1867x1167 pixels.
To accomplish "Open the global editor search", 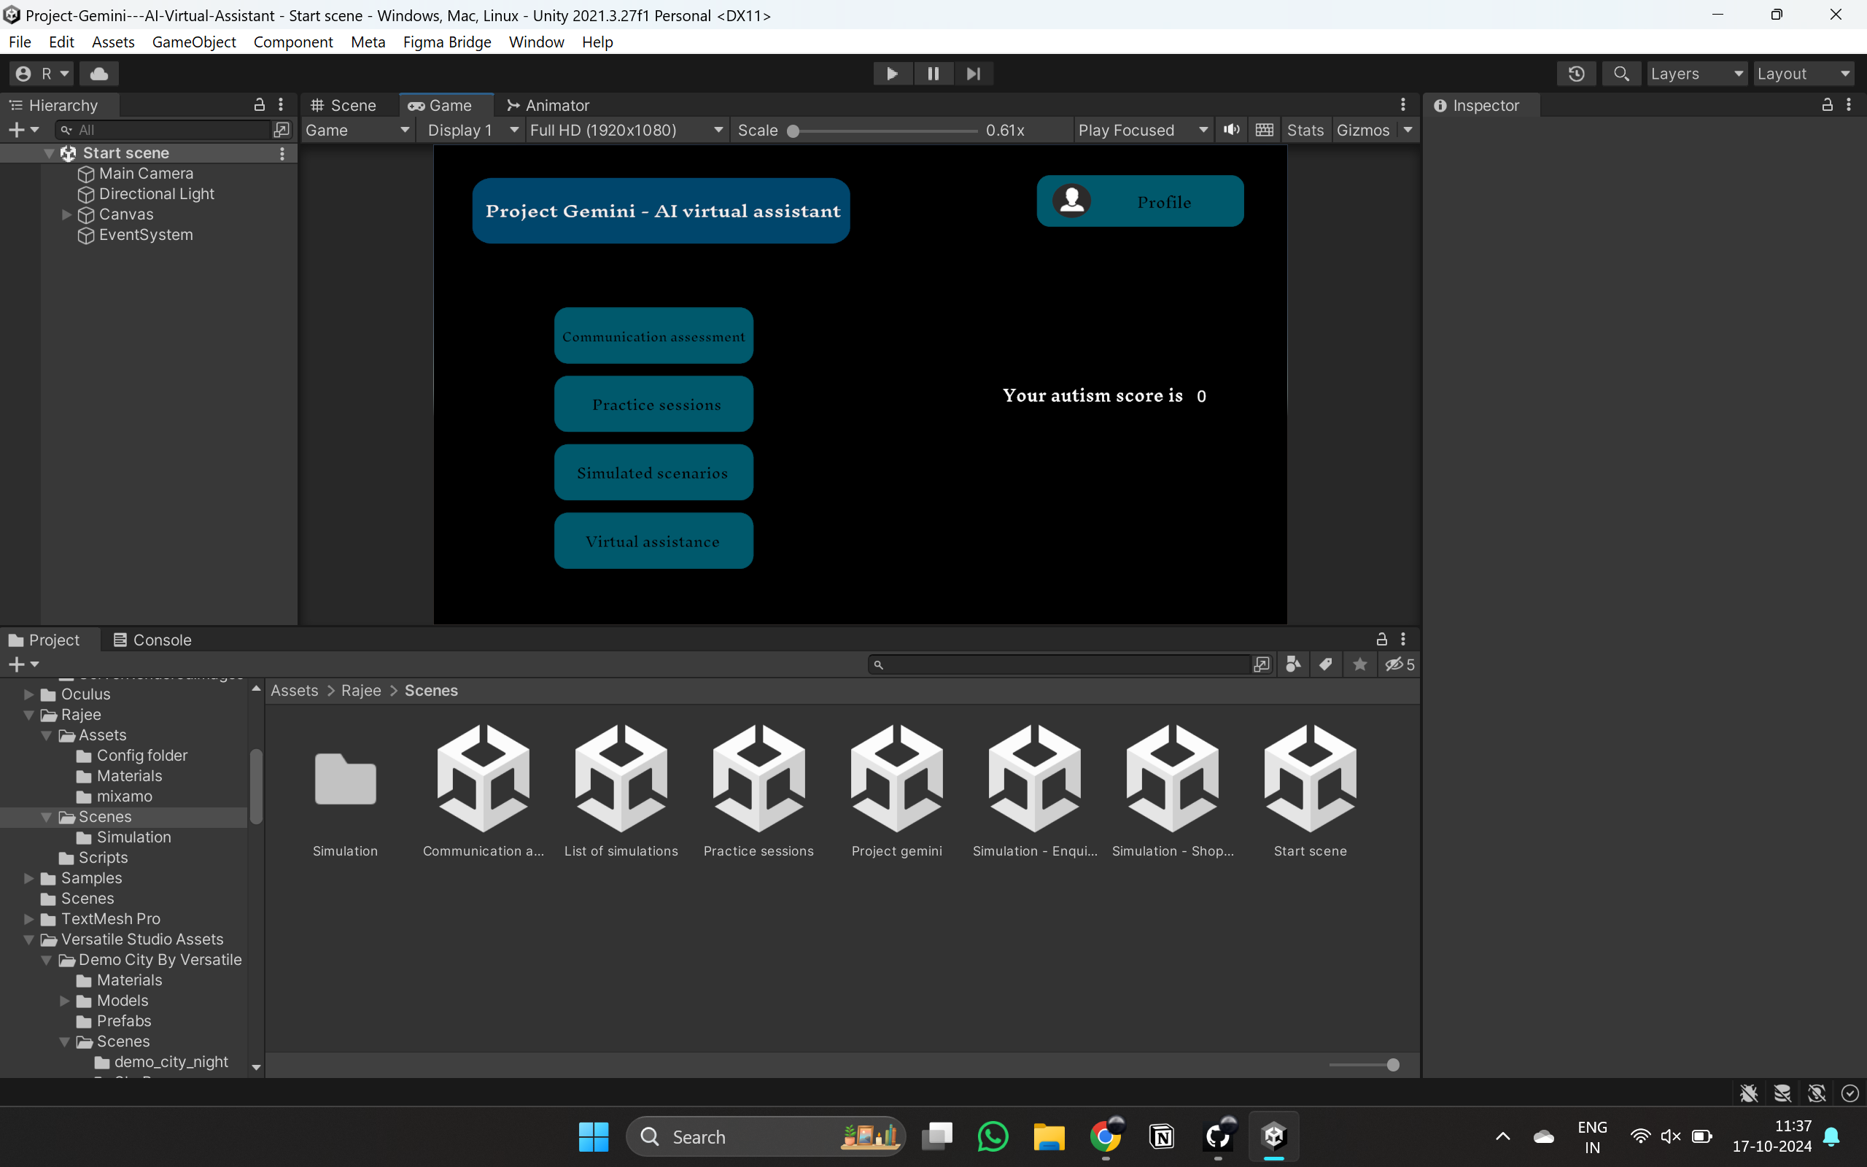I will [x=1621, y=74].
